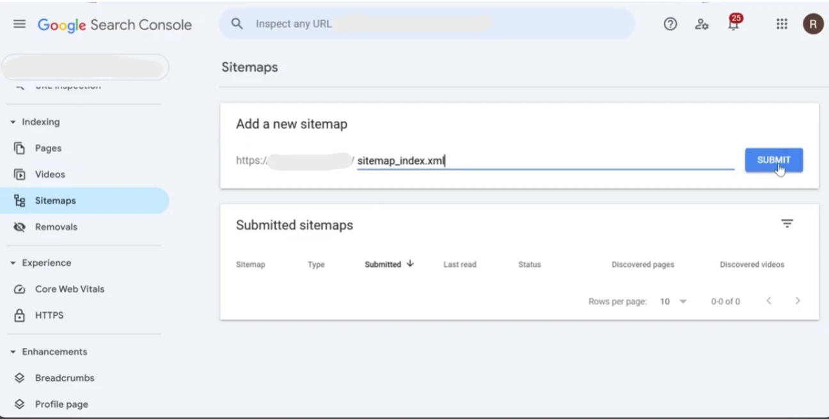Open the Google apps grid icon
The height and width of the screenshot is (419, 829).
(782, 24)
